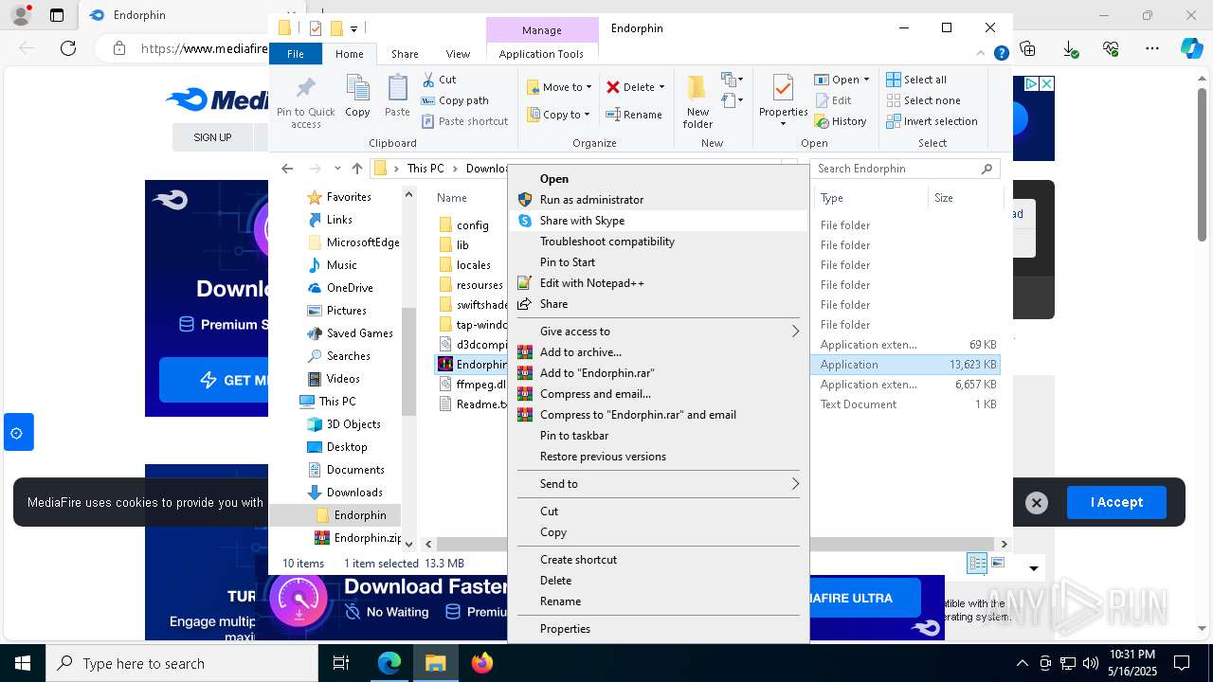Open the Copy to dropdown

[x=559, y=115]
